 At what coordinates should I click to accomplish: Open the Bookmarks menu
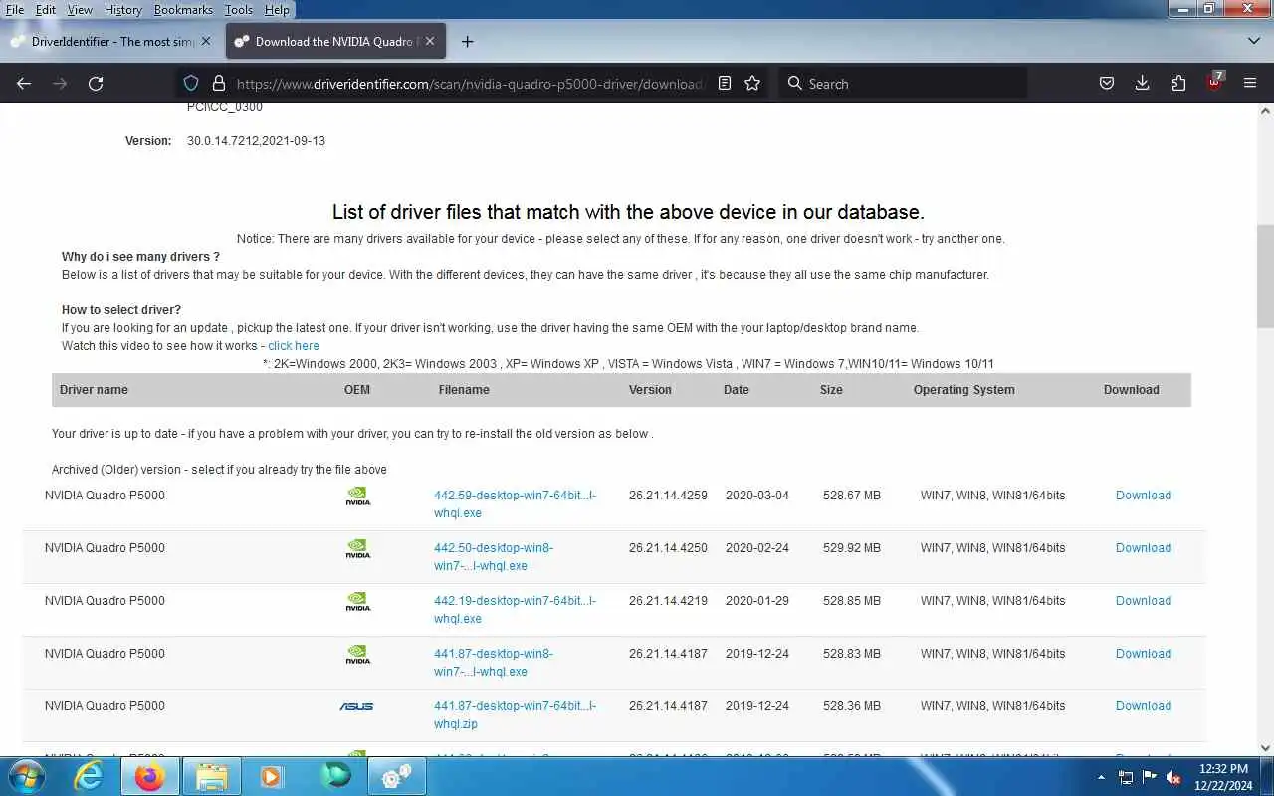pyautogui.click(x=183, y=10)
